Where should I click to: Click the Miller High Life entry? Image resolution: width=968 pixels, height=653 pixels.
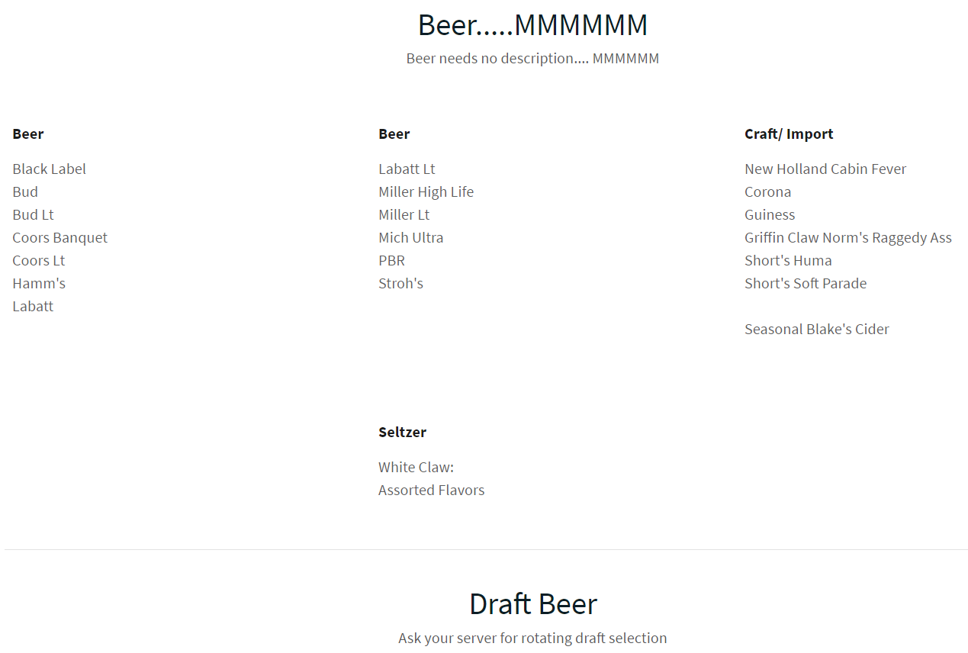coord(426,192)
